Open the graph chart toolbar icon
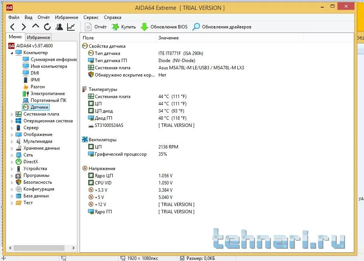The height and width of the screenshot is (261, 364). [x=71, y=27]
